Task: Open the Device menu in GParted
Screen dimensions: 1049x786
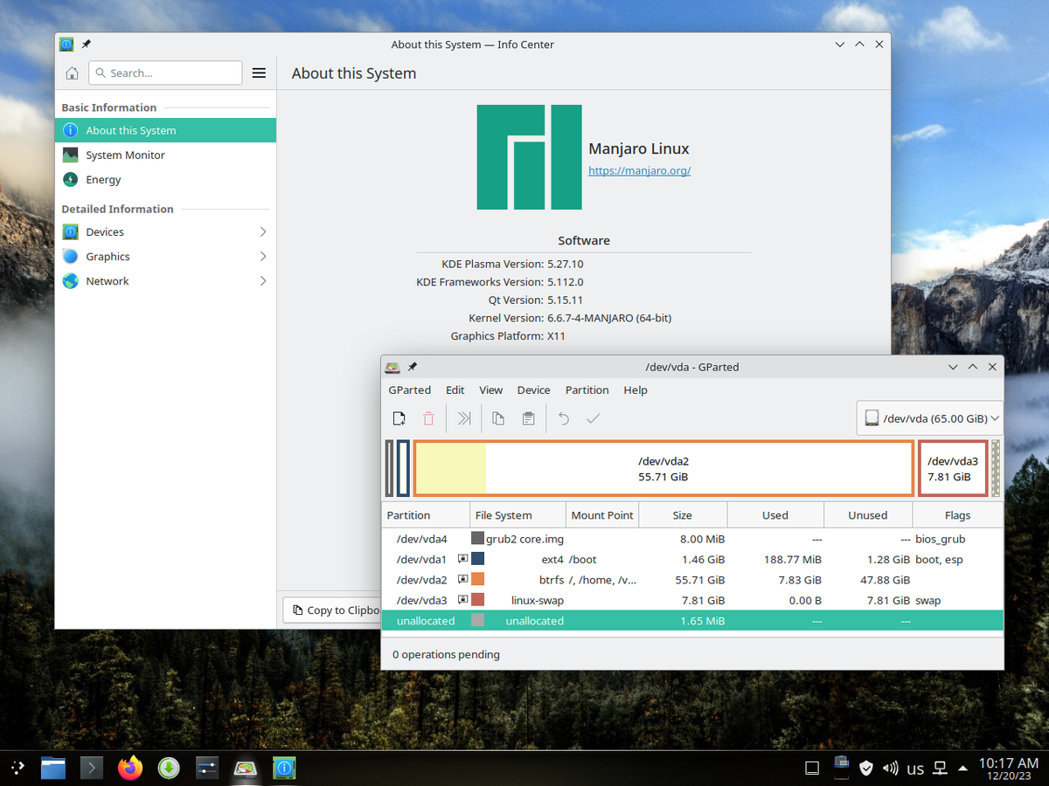Action: click(533, 390)
